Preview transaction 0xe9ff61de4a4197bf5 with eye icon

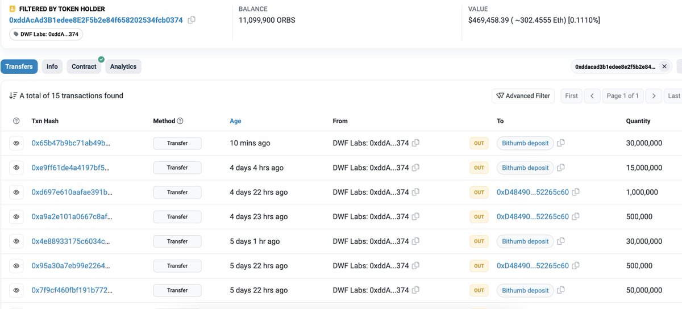16,168
